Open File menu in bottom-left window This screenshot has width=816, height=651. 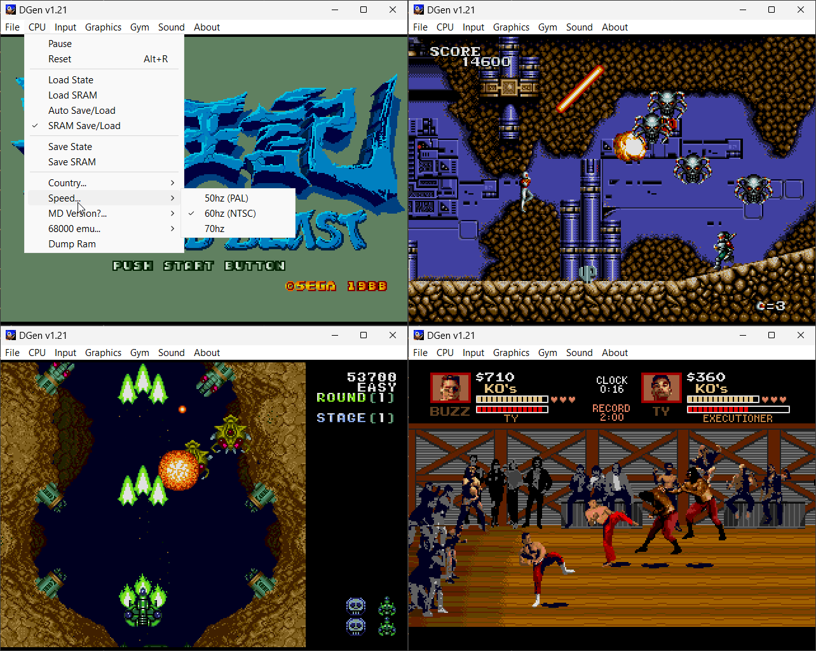tap(12, 353)
